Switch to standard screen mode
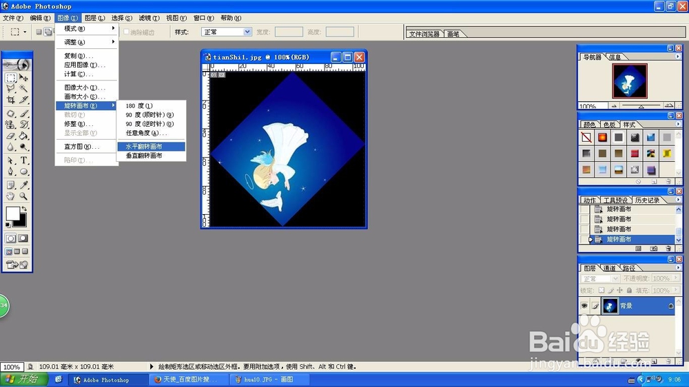This screenshot has height=387, width=689. point(9,251)
